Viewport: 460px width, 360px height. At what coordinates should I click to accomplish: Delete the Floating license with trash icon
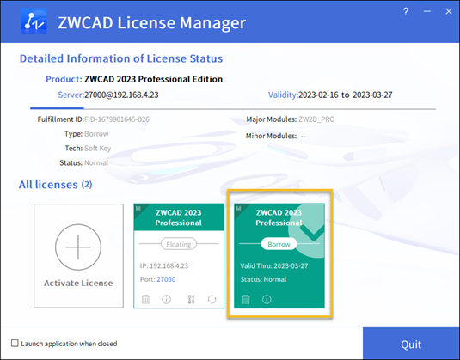point(145,299)
